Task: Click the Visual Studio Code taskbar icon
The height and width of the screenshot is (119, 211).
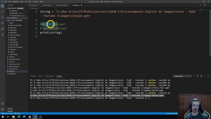Action: tap(35, 117)
